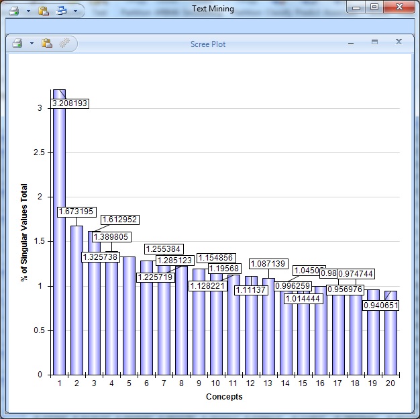The height and width of the screenshot is (419, 420).
Task: Maximize the Scree Plot panel
Action: 374,42
